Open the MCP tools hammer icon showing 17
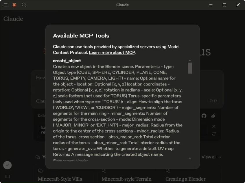This screenshot has height=183, width=245. click(213, 101)
